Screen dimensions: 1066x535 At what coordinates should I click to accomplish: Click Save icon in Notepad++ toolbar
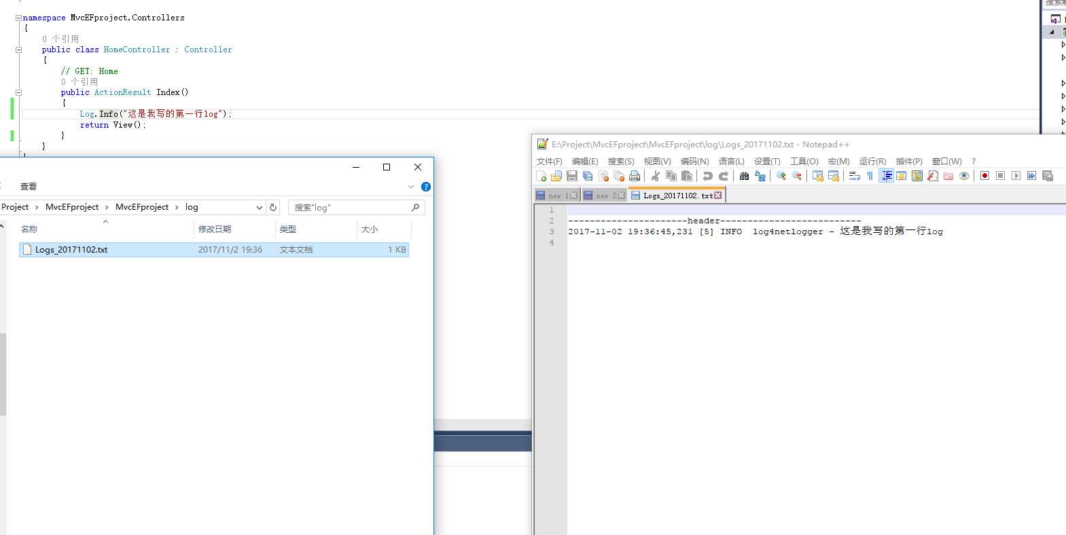pos(572,176)
